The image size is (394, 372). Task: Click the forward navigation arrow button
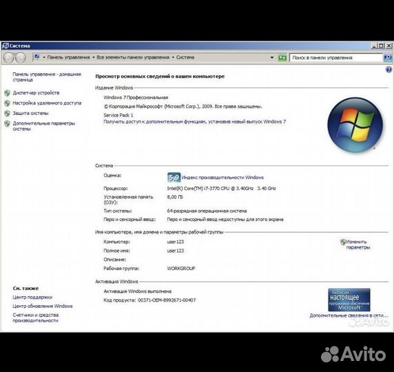tap(21, 58)
